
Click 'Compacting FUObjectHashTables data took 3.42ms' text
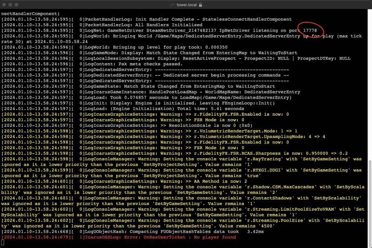[197, 231]
